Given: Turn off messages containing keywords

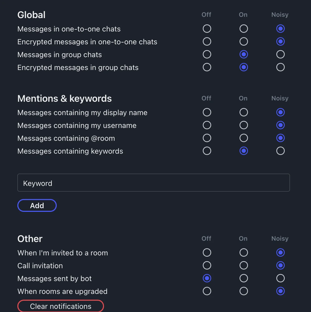Looking at the screenshot, I should (x=207, y=151).
